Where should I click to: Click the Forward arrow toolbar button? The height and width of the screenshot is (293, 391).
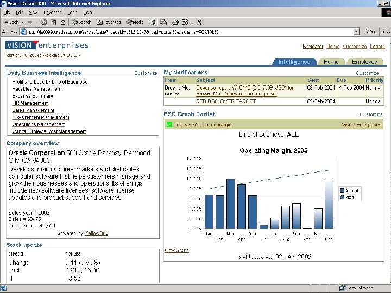30,22
